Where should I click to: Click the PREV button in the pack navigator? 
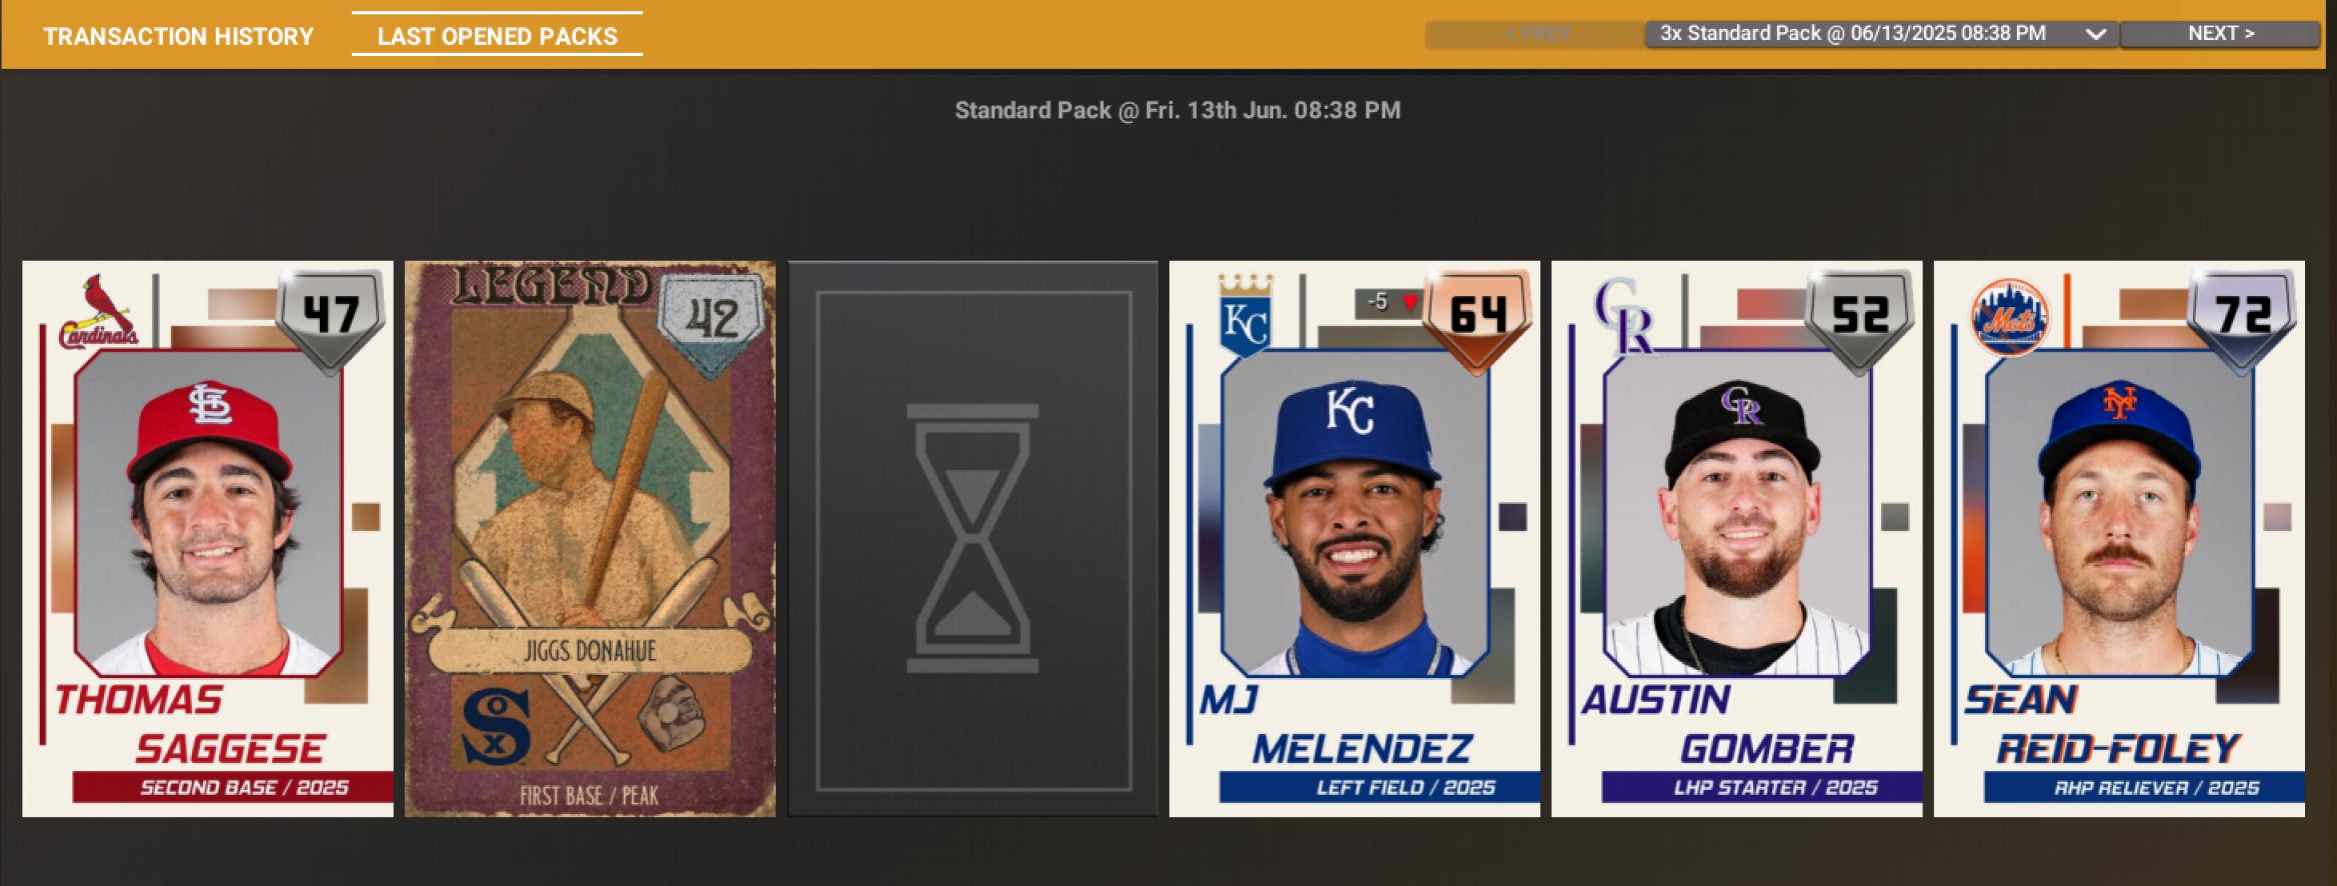(x=1536, y=34)
